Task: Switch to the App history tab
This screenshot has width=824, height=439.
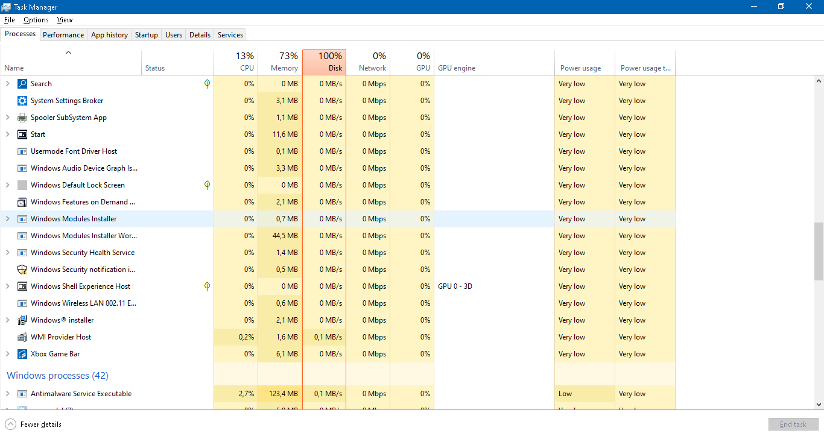Action: 109,35
